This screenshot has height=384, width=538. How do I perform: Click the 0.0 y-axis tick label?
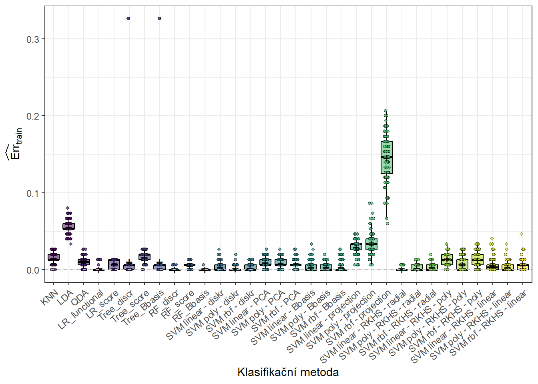(x=33, y=270)
